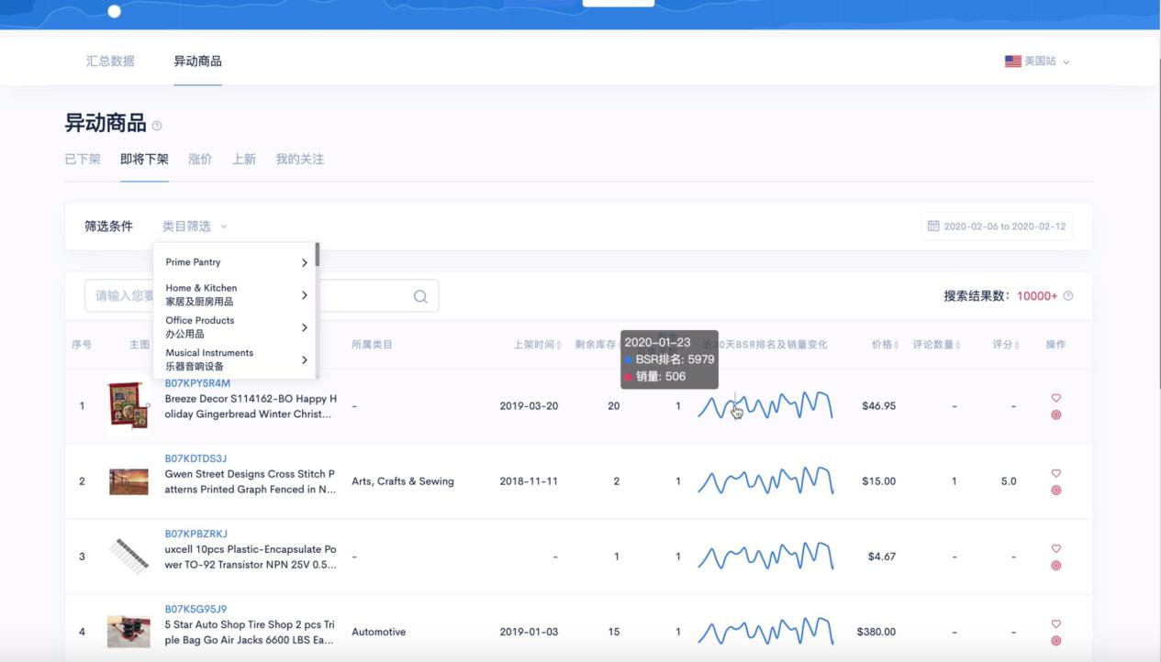This screenshot has height=662, width=1161.
Task: Sort table by 上架时间 column
Action: coord(537,345)
